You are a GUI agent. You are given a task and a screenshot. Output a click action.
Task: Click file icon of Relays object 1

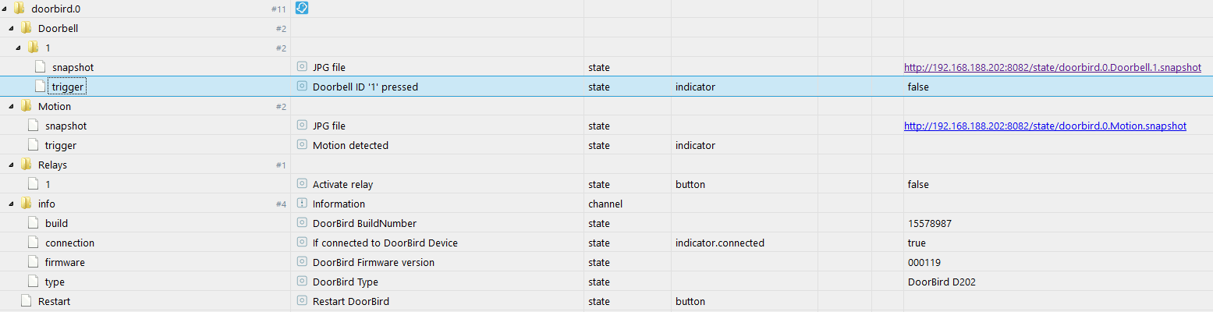33,184
